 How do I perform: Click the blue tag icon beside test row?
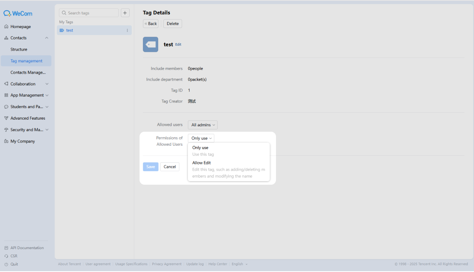click(x=62, y=30)
